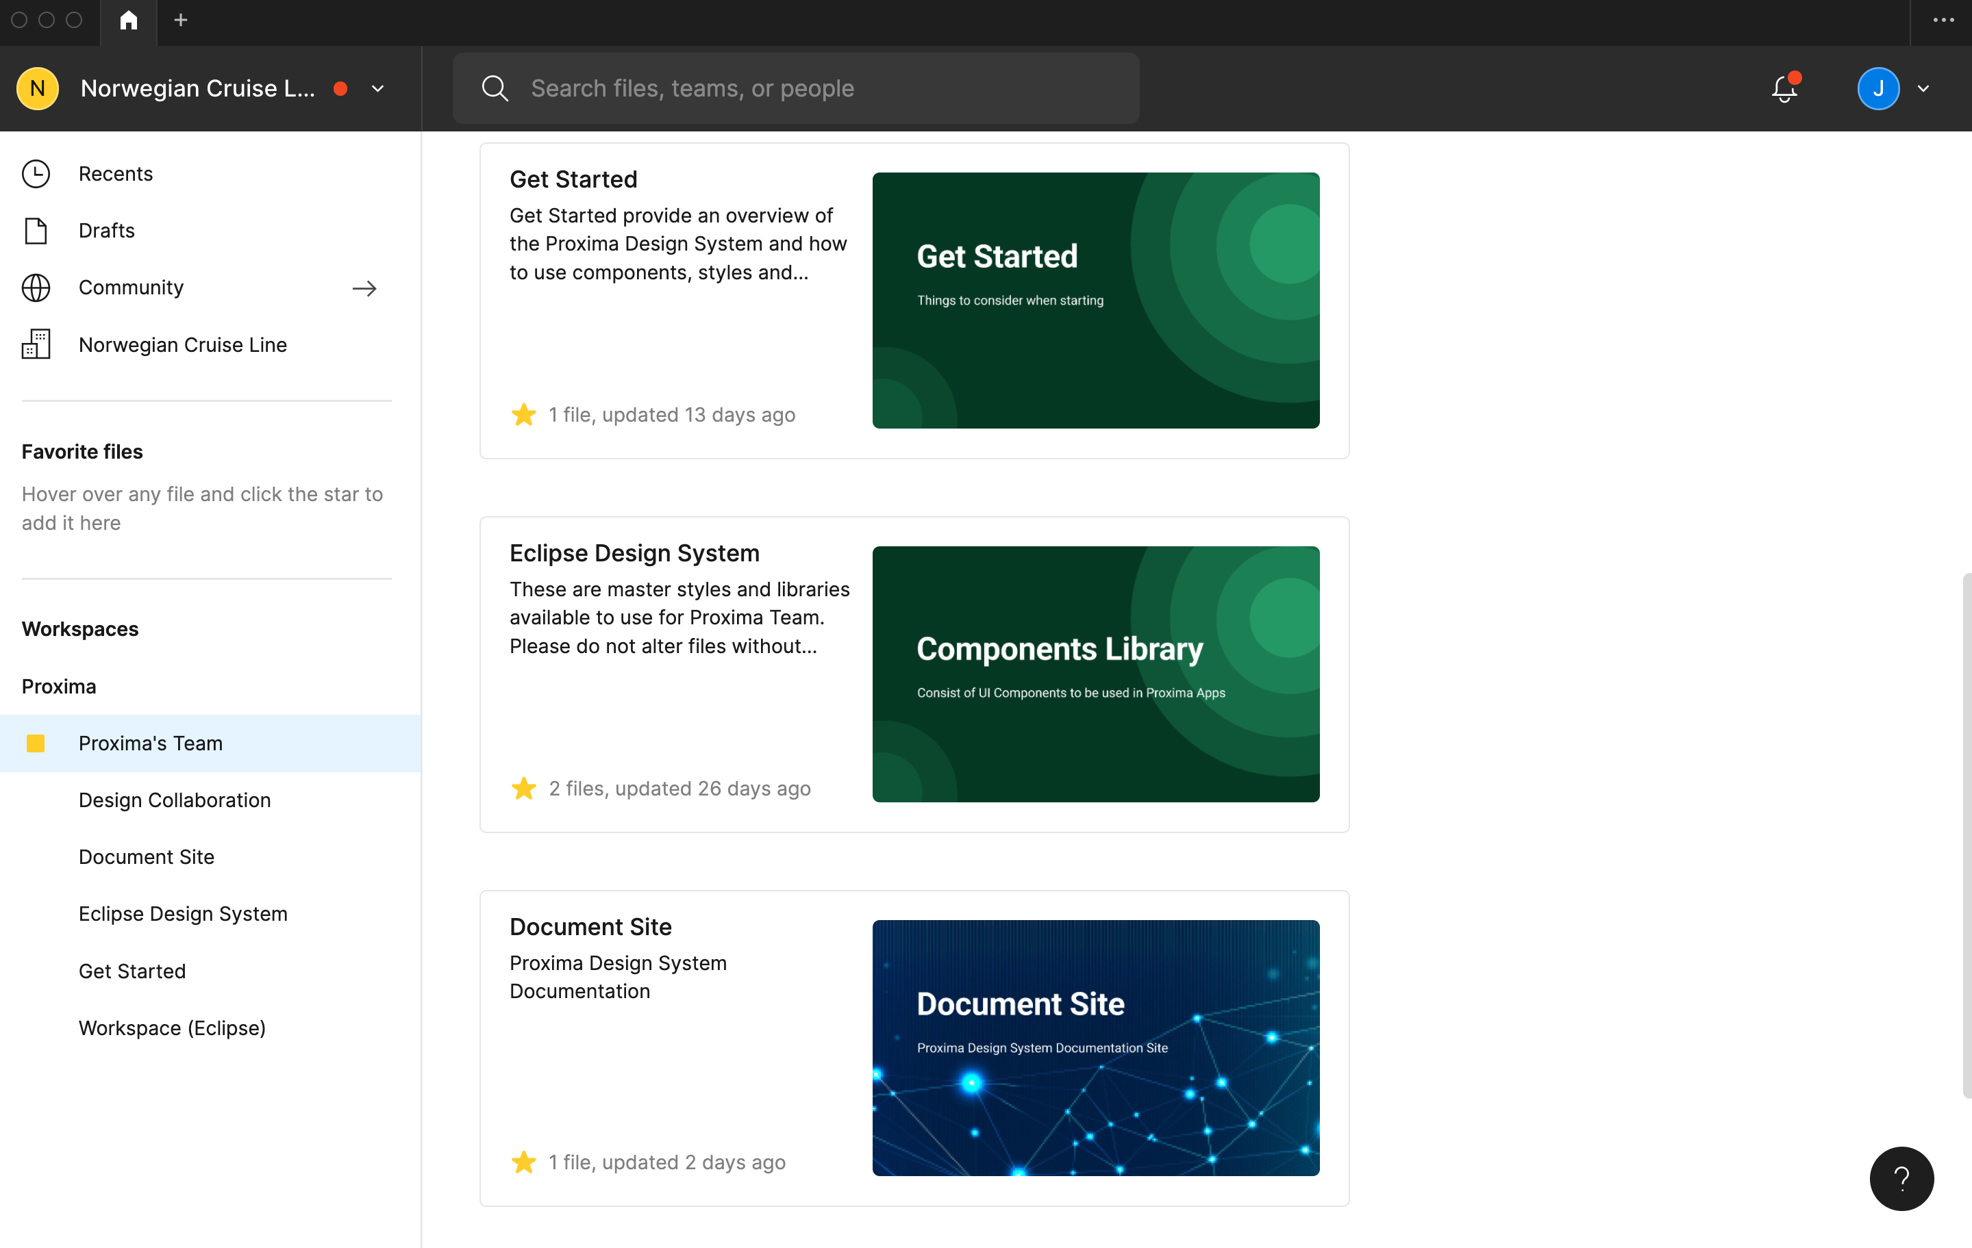
Task: Open the Home tab icon
Action: click(129, 21)
